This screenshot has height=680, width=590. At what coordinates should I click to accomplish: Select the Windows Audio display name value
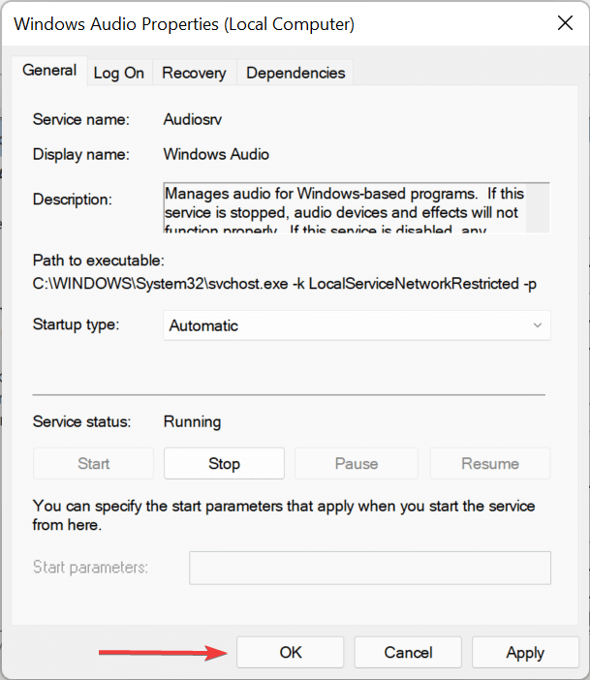pos(216,154)
